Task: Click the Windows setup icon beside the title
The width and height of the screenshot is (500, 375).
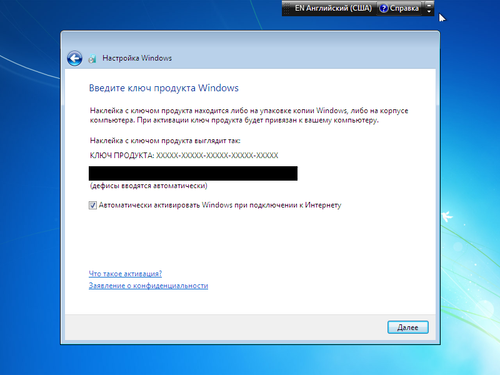Action: 92,59
